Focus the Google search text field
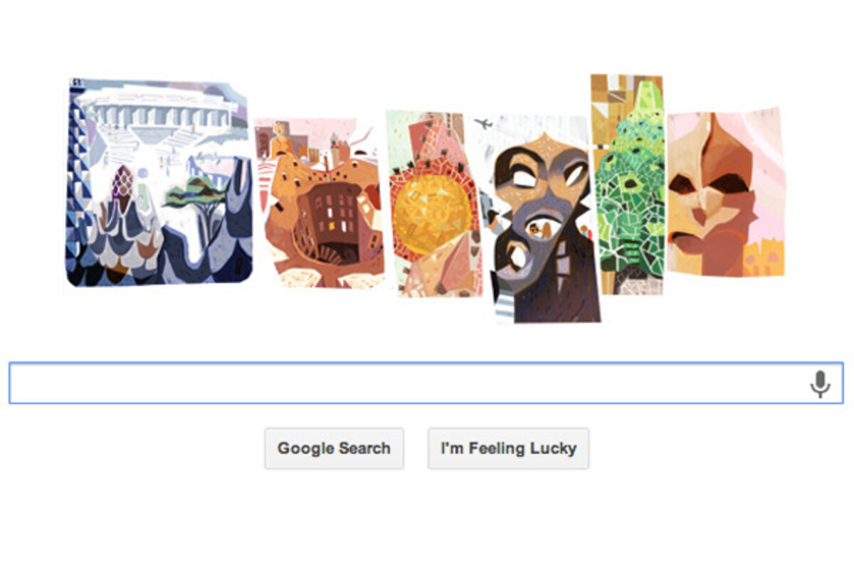The image size is (854, 569). (426, 383)
